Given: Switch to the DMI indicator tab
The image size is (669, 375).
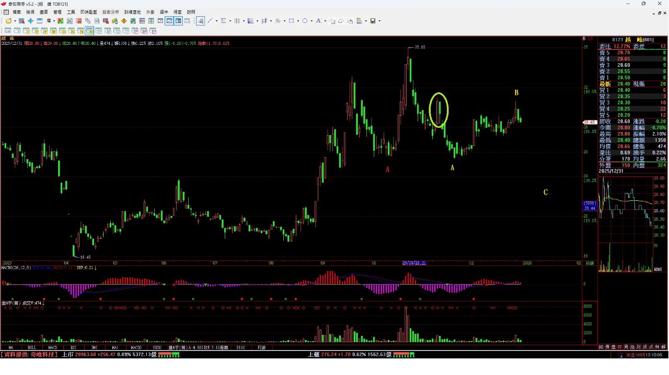Looking at the screenshot, I should [x=95, y=347].
